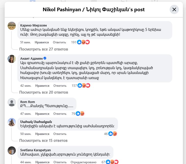Like Rom Rom's comment via Нравится
This screenshot has width=186, height=164.
[42, 114]
